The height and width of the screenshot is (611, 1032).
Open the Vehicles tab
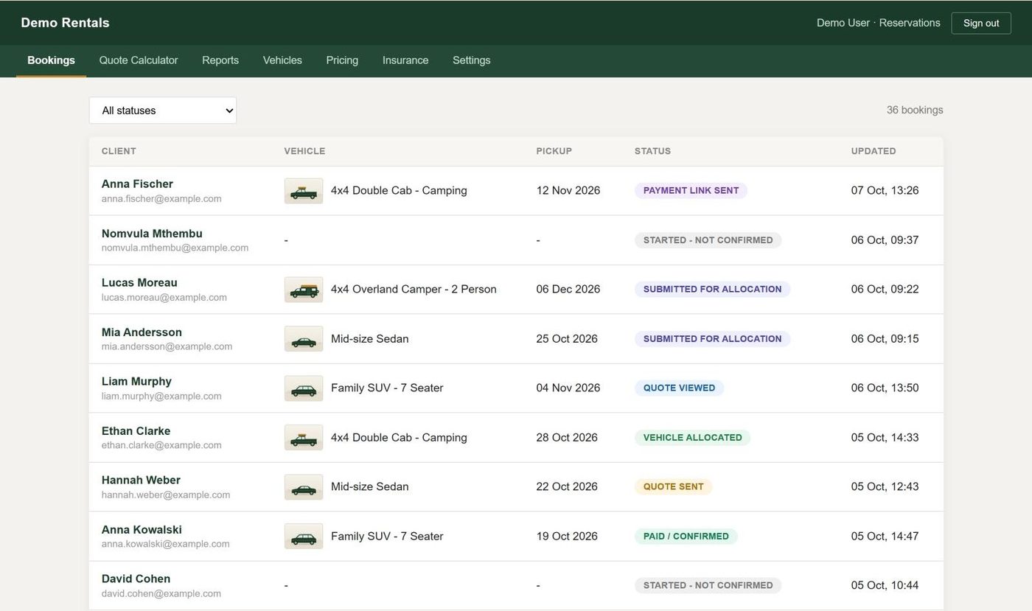click(282, 60)
